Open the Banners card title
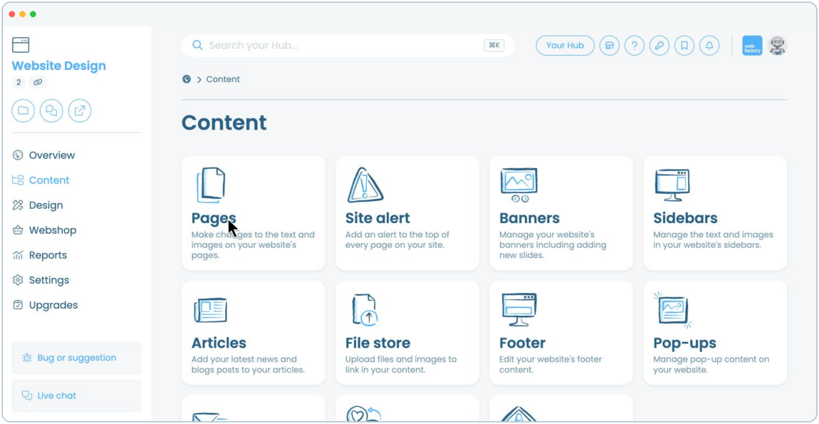Screen dimensions: 819x424 529,218
